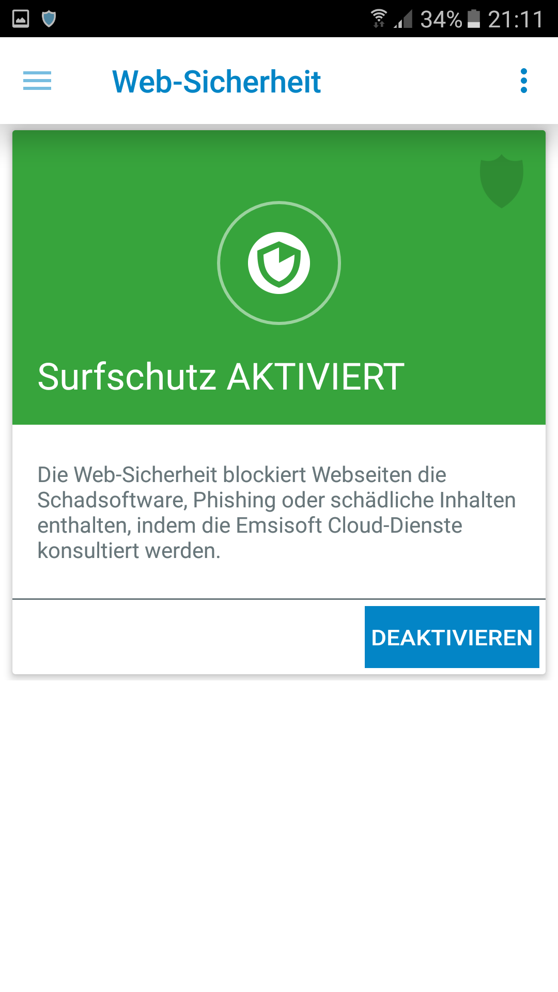This screenshot has width=558, height=992.
Task: Tap the Surfschutz AKTIVIERT heading
Action: [x=221, y=376]
